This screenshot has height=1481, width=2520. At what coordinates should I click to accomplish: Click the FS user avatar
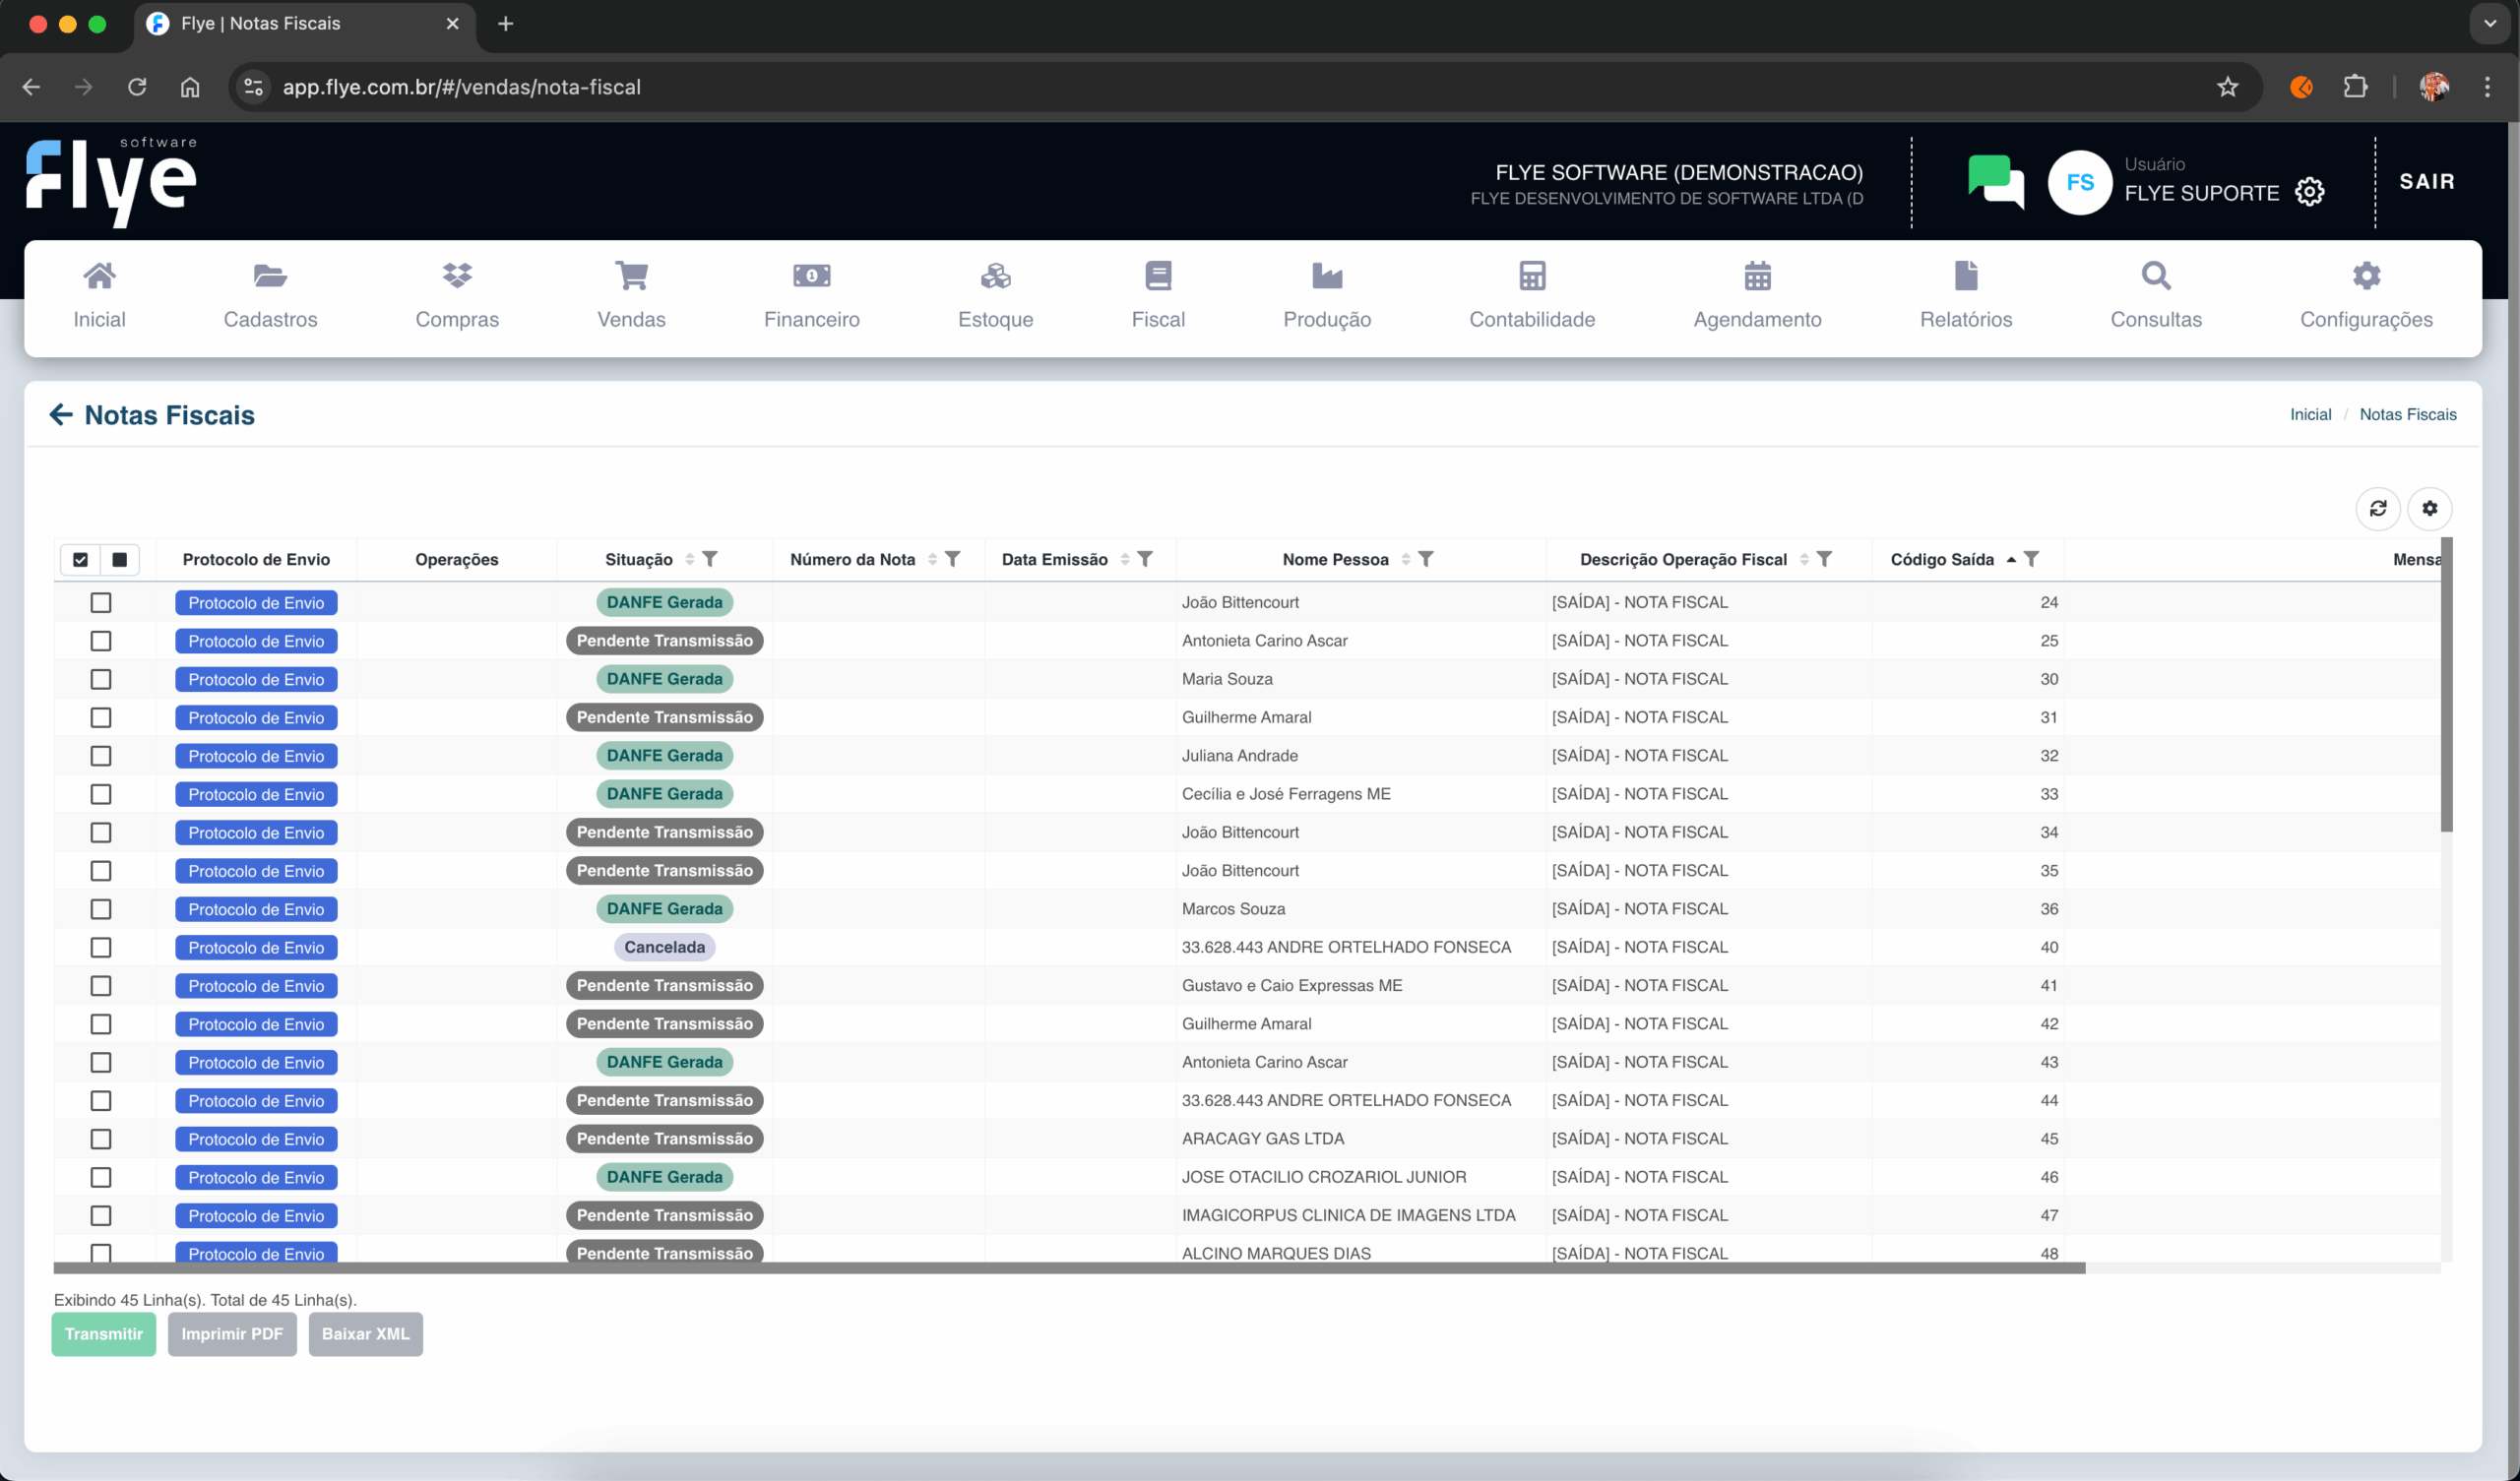point(2080,182)
